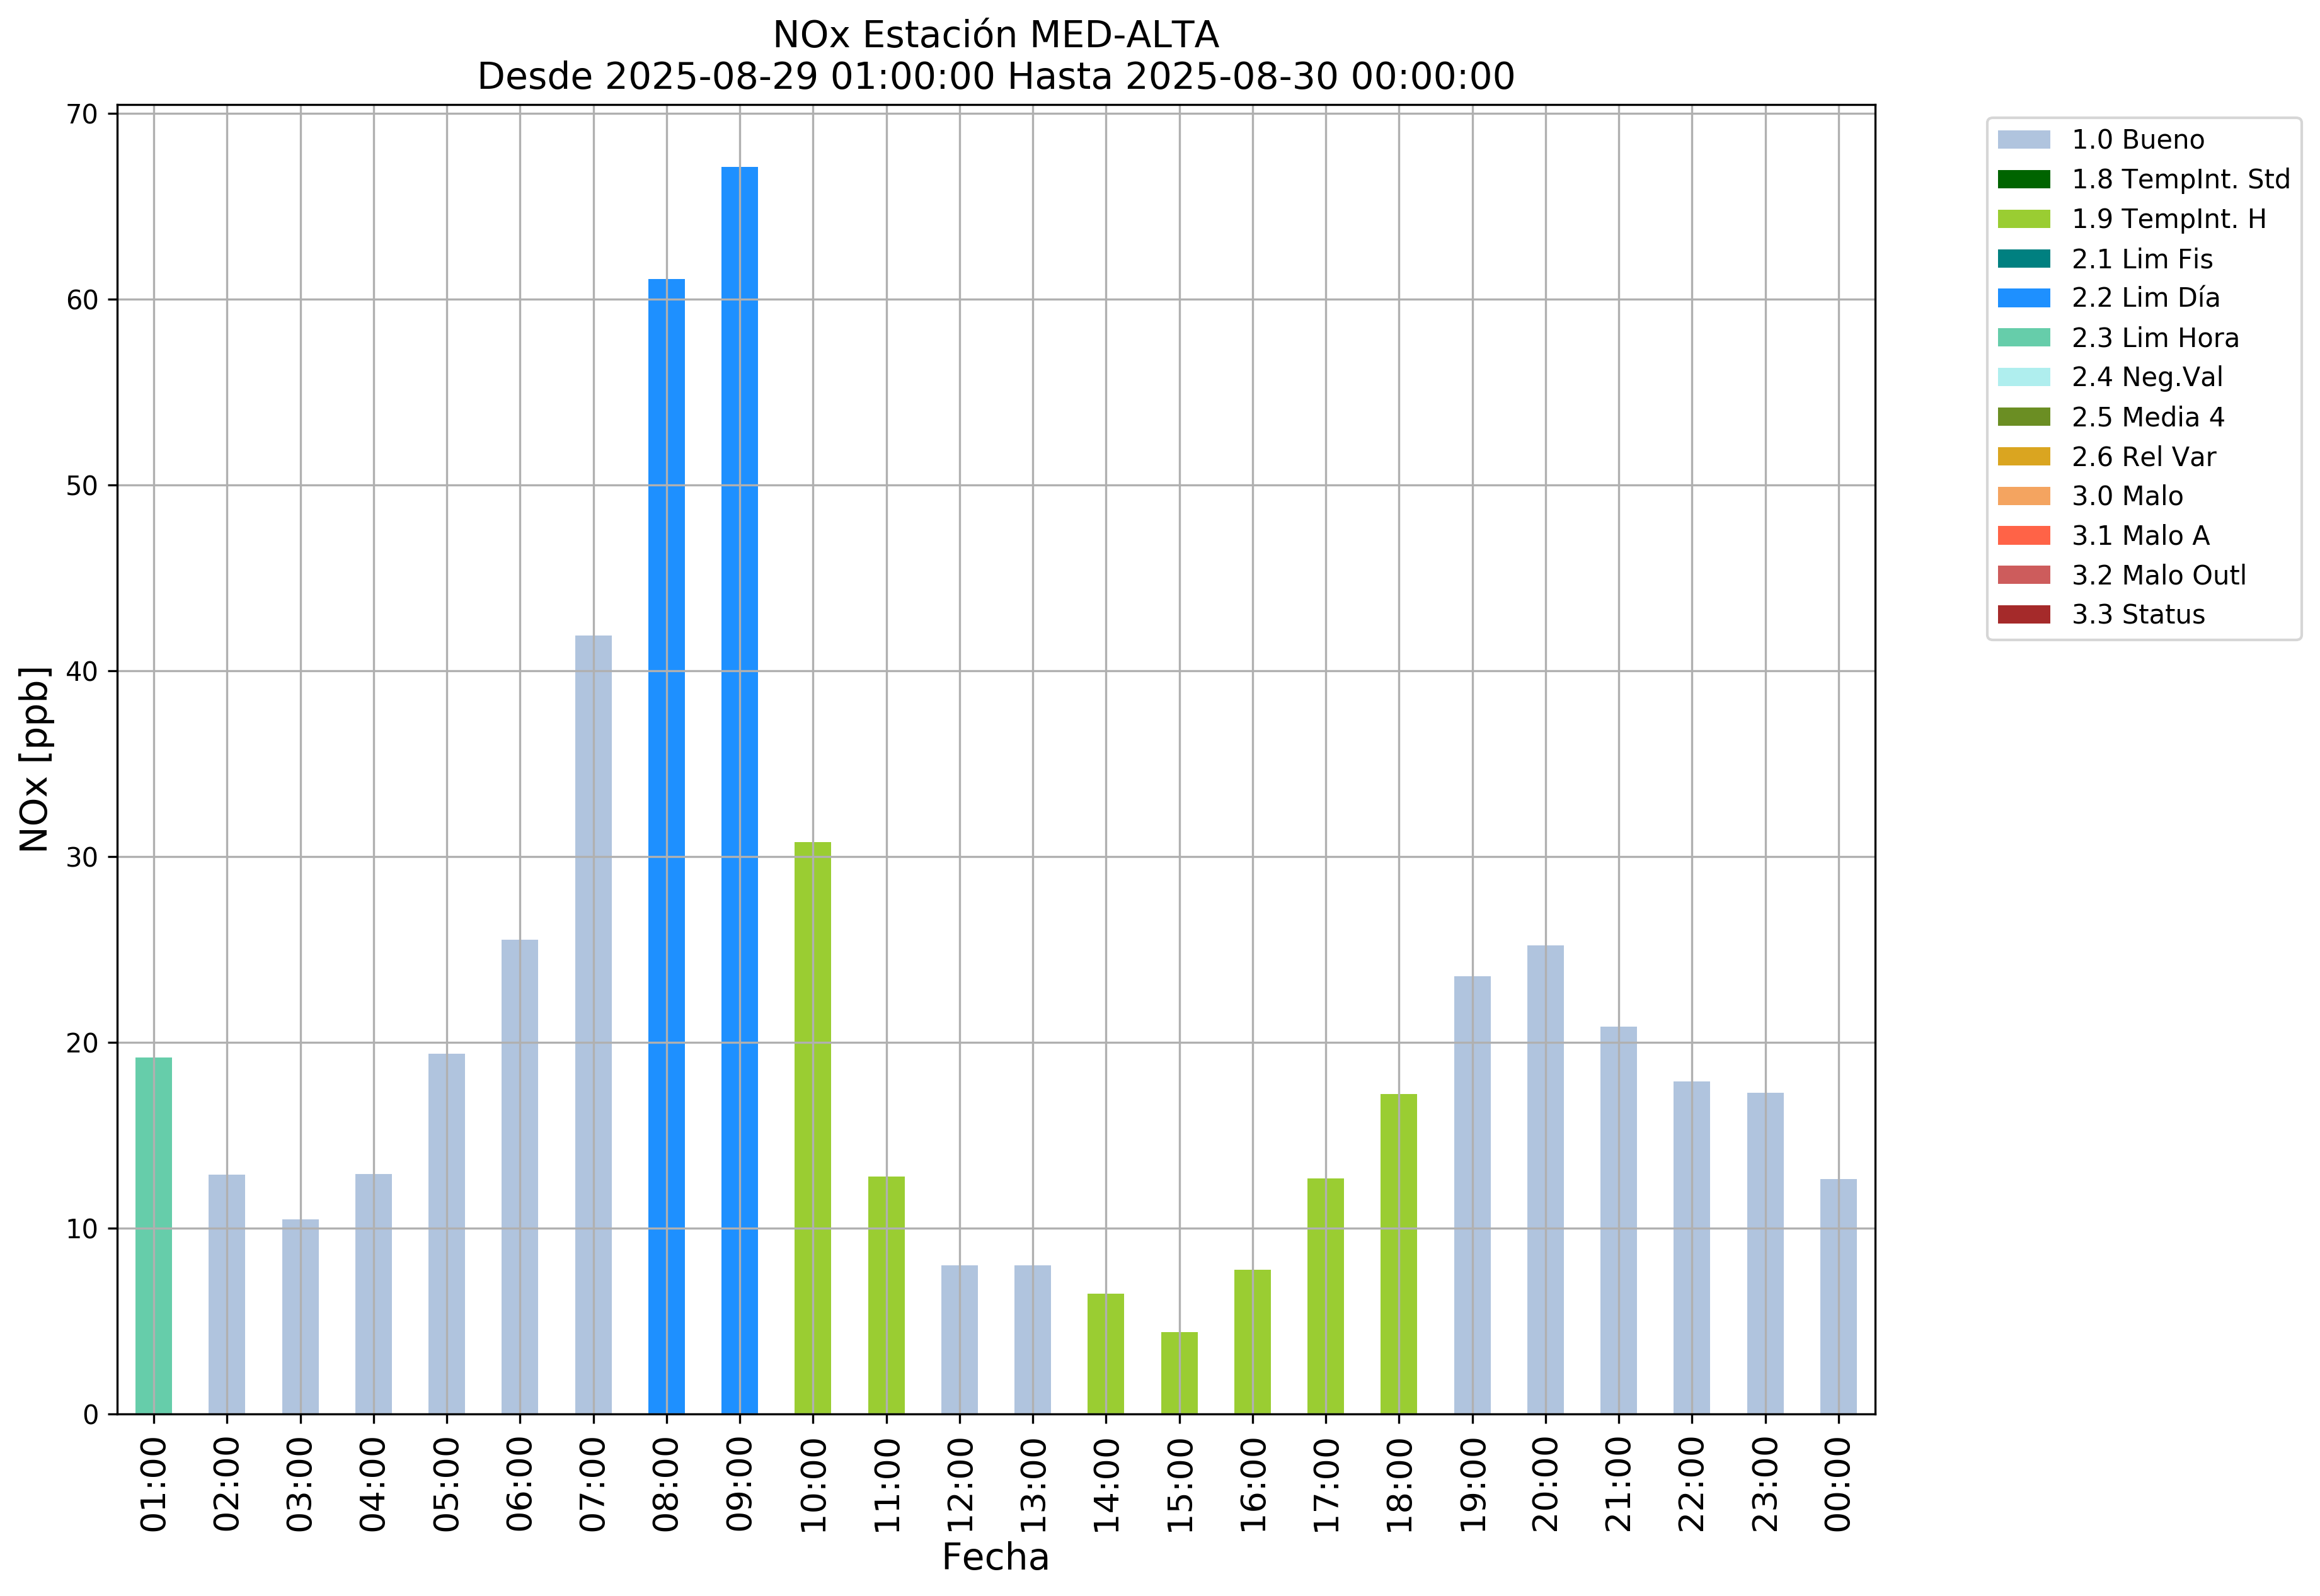This screenshot has width=2320, height=1596.
Task: Click the bar at 20:00
Action: [x=1546, y=1180]
